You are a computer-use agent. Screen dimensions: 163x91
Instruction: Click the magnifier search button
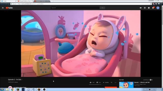coord(102,8)
